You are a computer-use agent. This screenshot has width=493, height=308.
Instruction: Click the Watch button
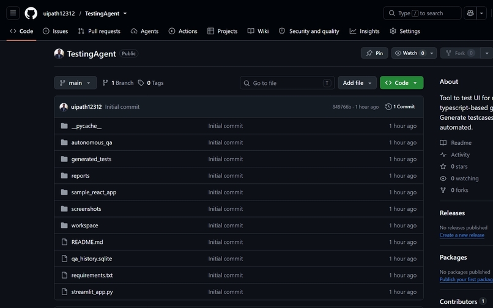click(409, 53)
